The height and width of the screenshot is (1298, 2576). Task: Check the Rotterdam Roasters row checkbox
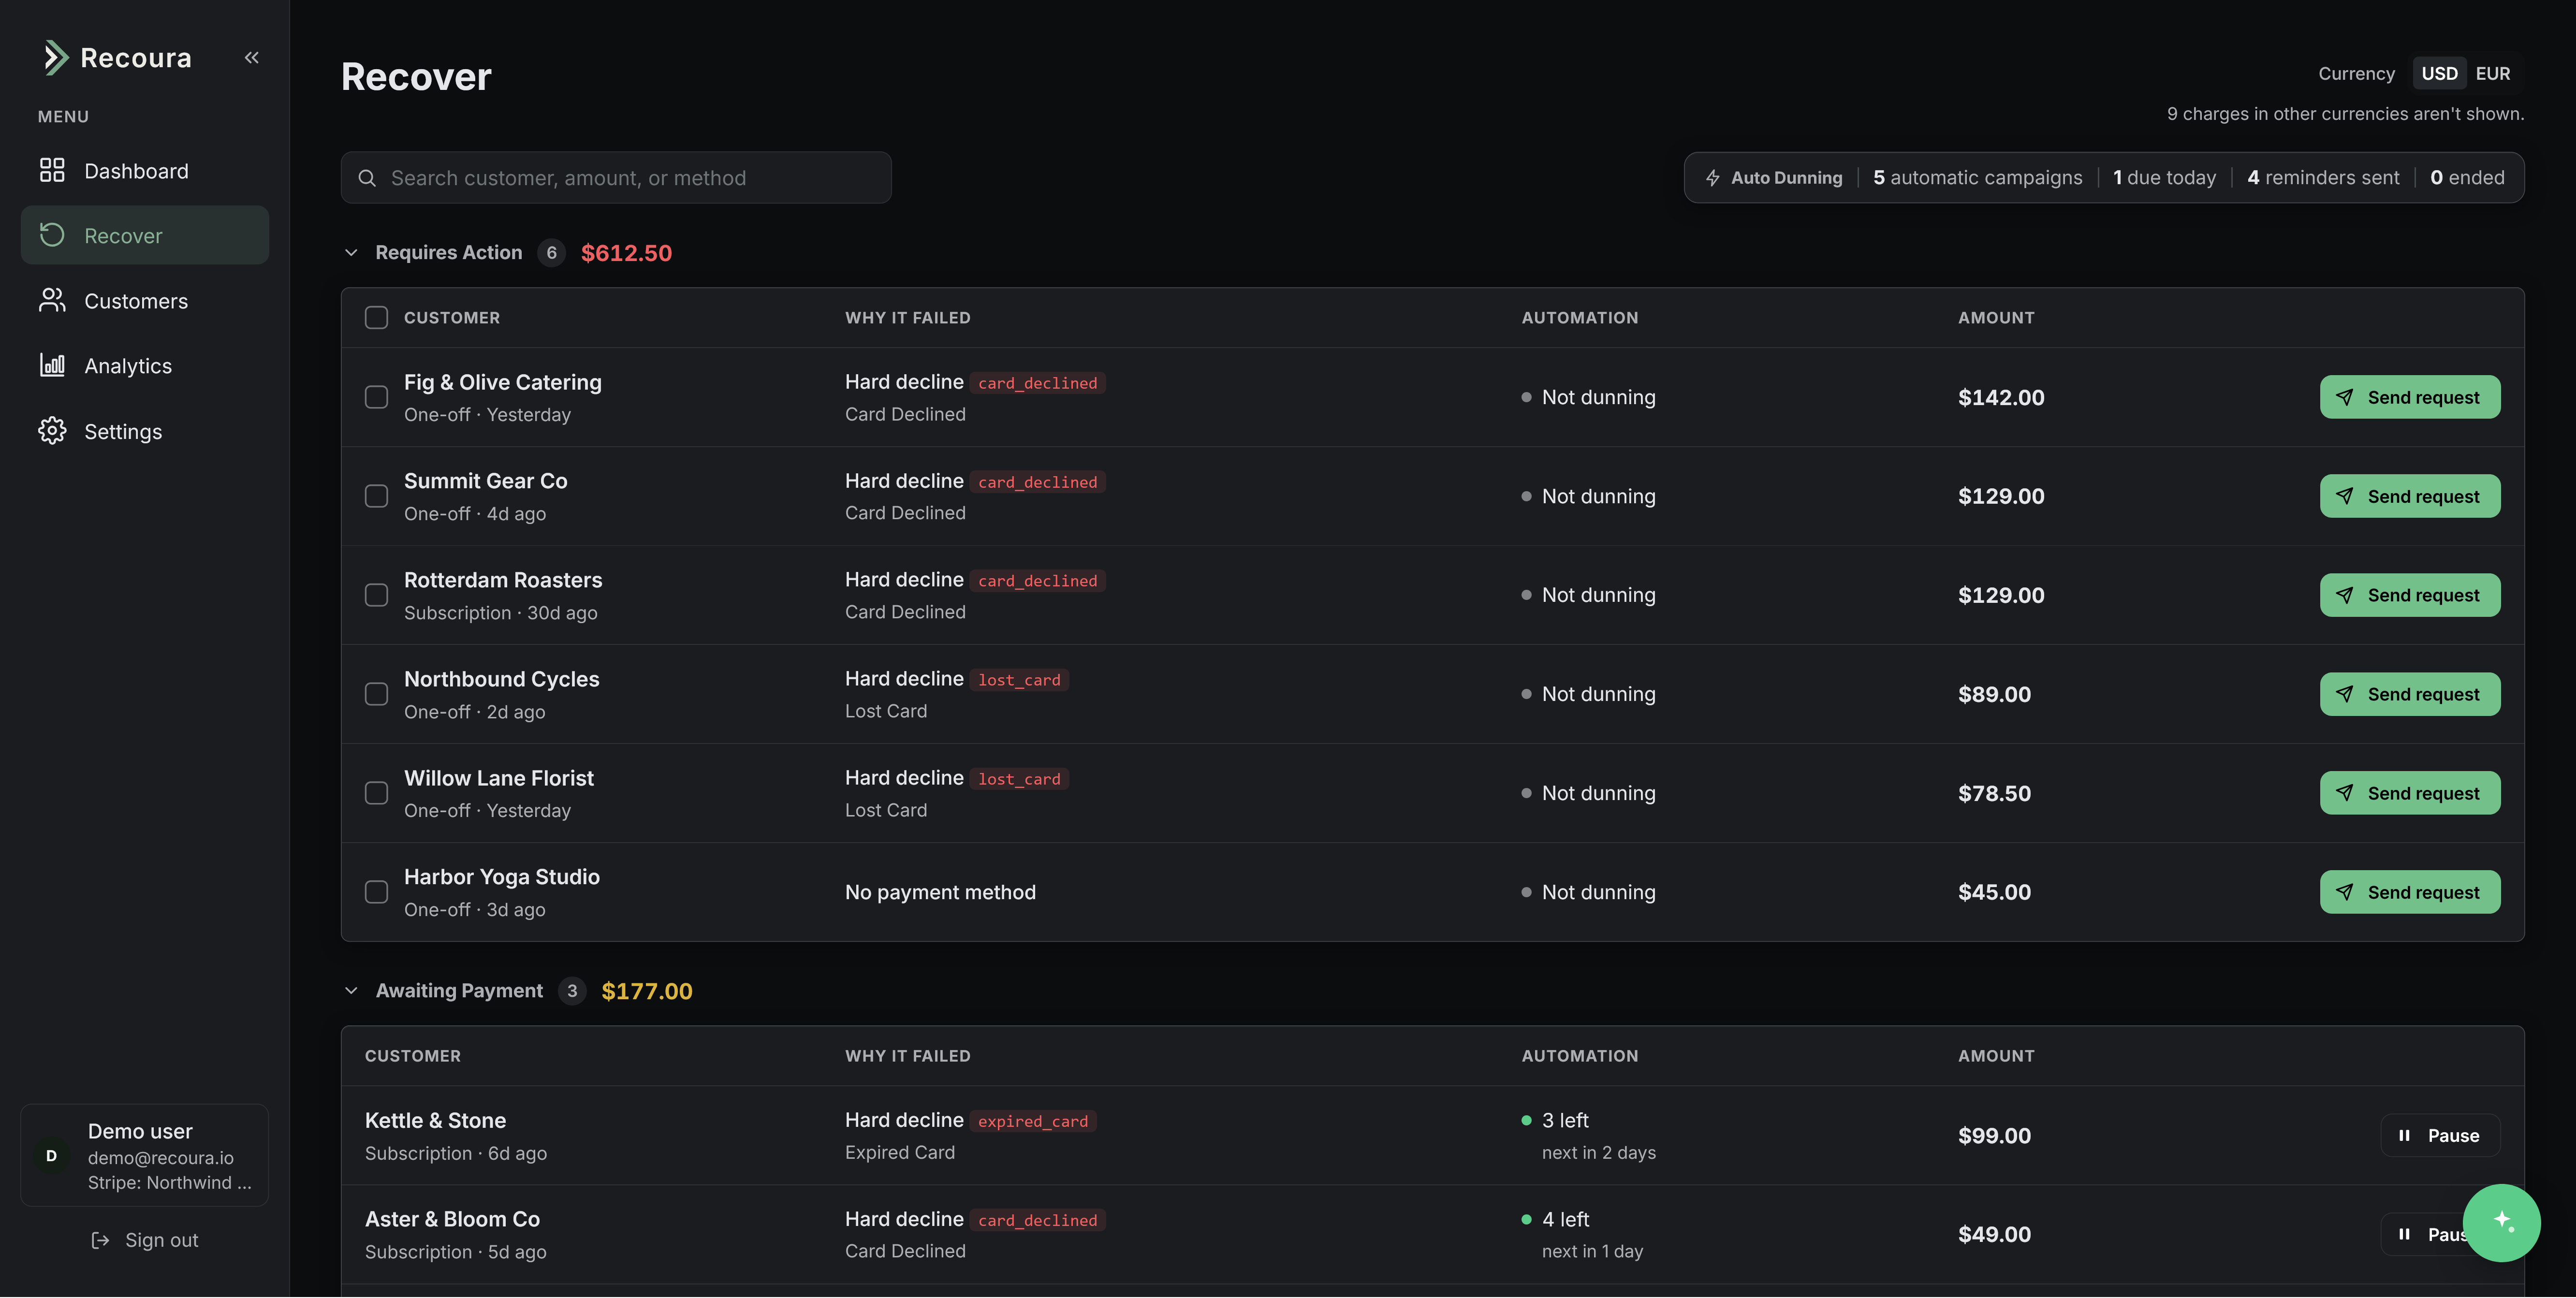[x=376, y=595]
